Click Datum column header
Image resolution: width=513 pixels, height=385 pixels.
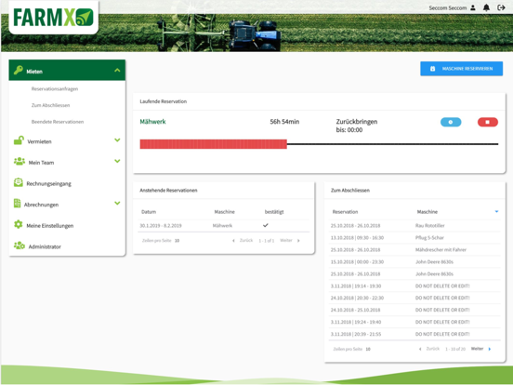(x=149, y=212)
